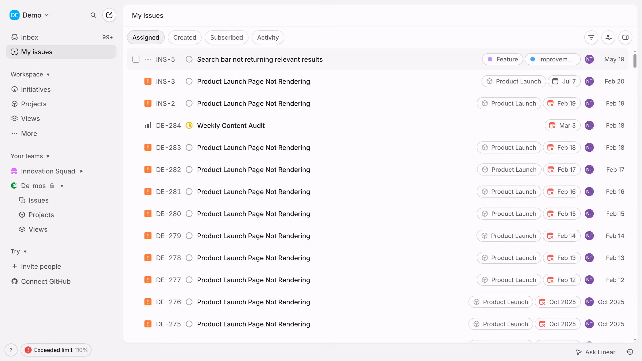Change status circle of INS-3
The width and height of the screenshot is (642, 361).
[x=189, y=81]
